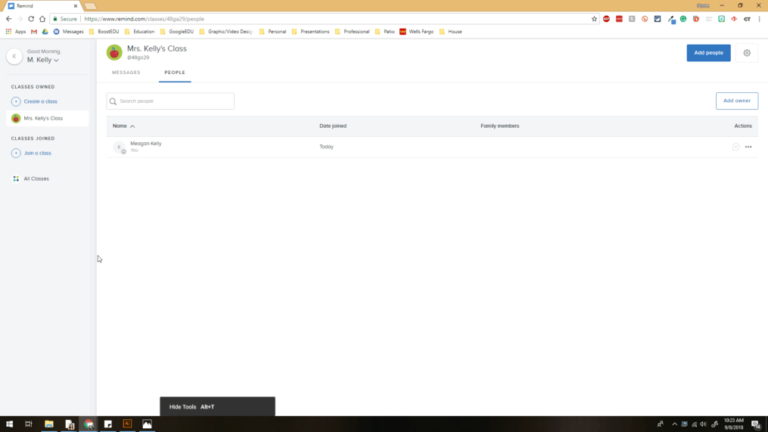The height and width of the screenshot is (432, 768).
Task: Click the Meagan Kelly name
Action: 146,144
